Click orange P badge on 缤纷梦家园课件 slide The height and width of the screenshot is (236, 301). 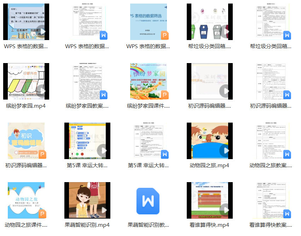tap(164, 95)
